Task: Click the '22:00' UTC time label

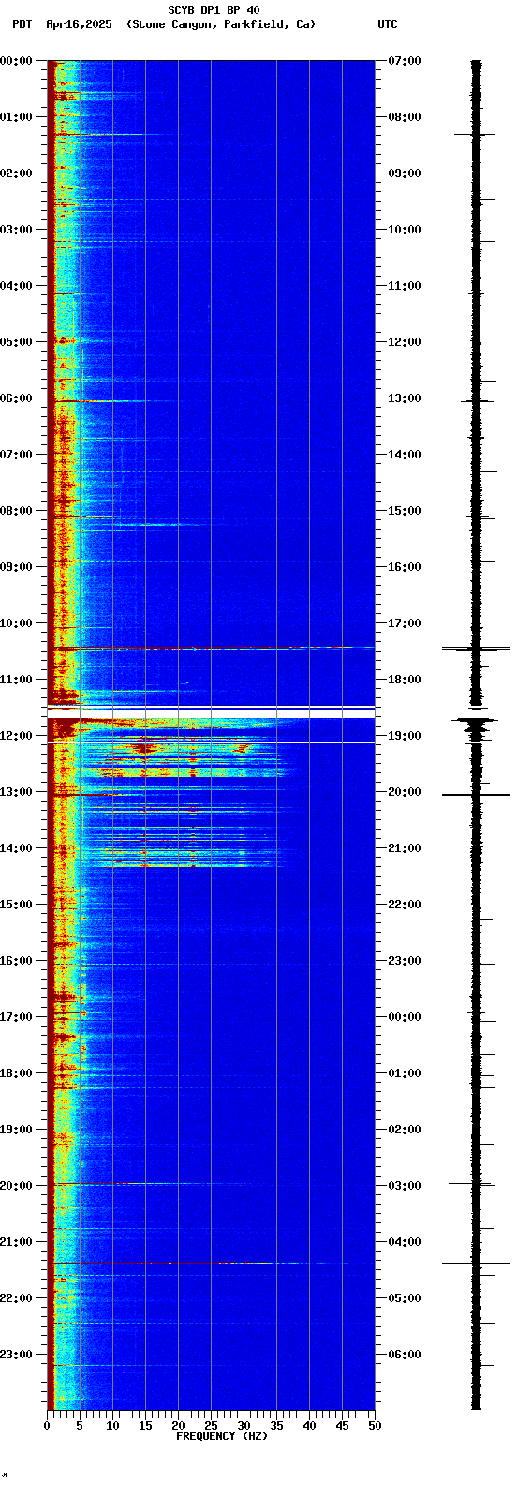Action: (x=405, y=905)
